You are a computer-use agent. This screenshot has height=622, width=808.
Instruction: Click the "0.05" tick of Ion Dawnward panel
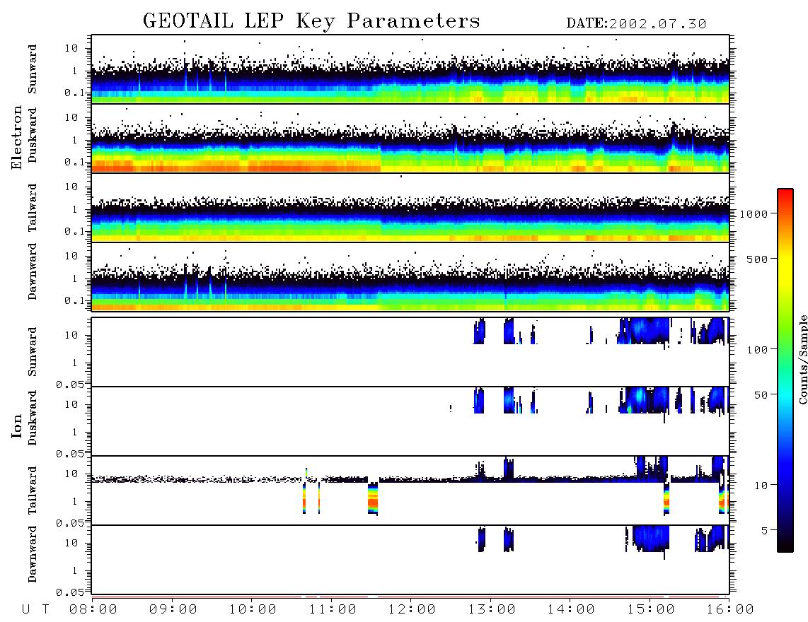[x=70, y=592]
